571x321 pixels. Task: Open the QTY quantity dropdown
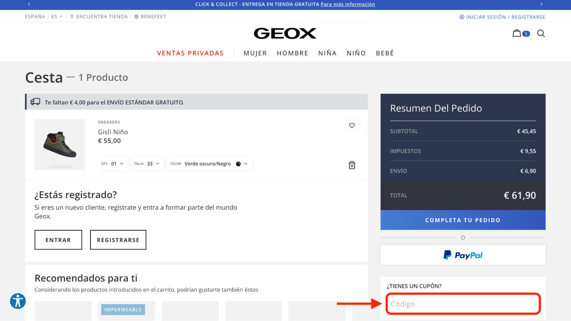pos(112,164)
